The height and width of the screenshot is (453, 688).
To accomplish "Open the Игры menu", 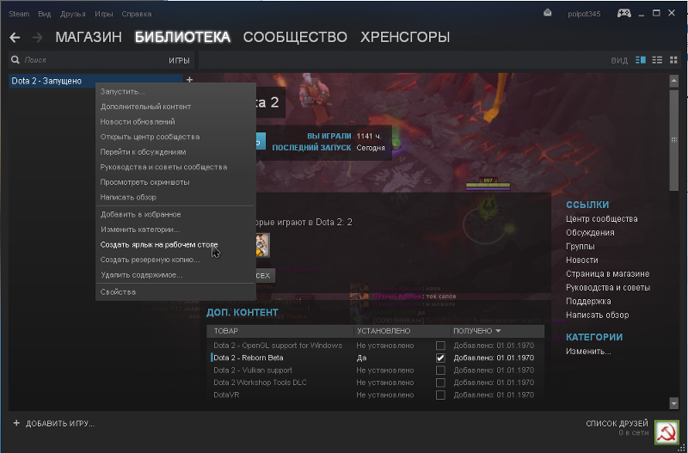I will [104, 14].
